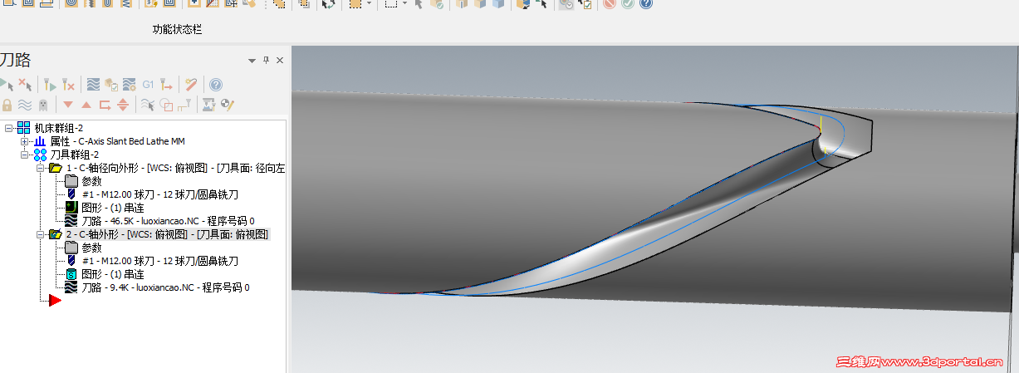Toggle toolpath display wave icon
Screen dimensions: 1019x373
click(x=25, y=105)
